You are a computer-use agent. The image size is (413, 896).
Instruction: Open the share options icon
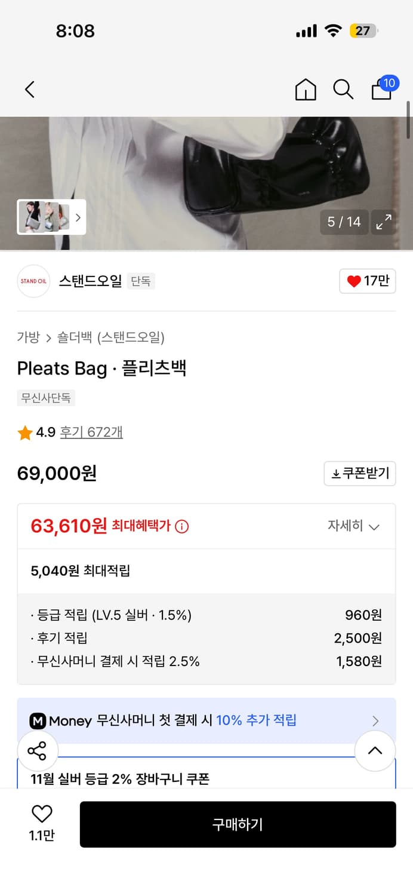point(38,751)
